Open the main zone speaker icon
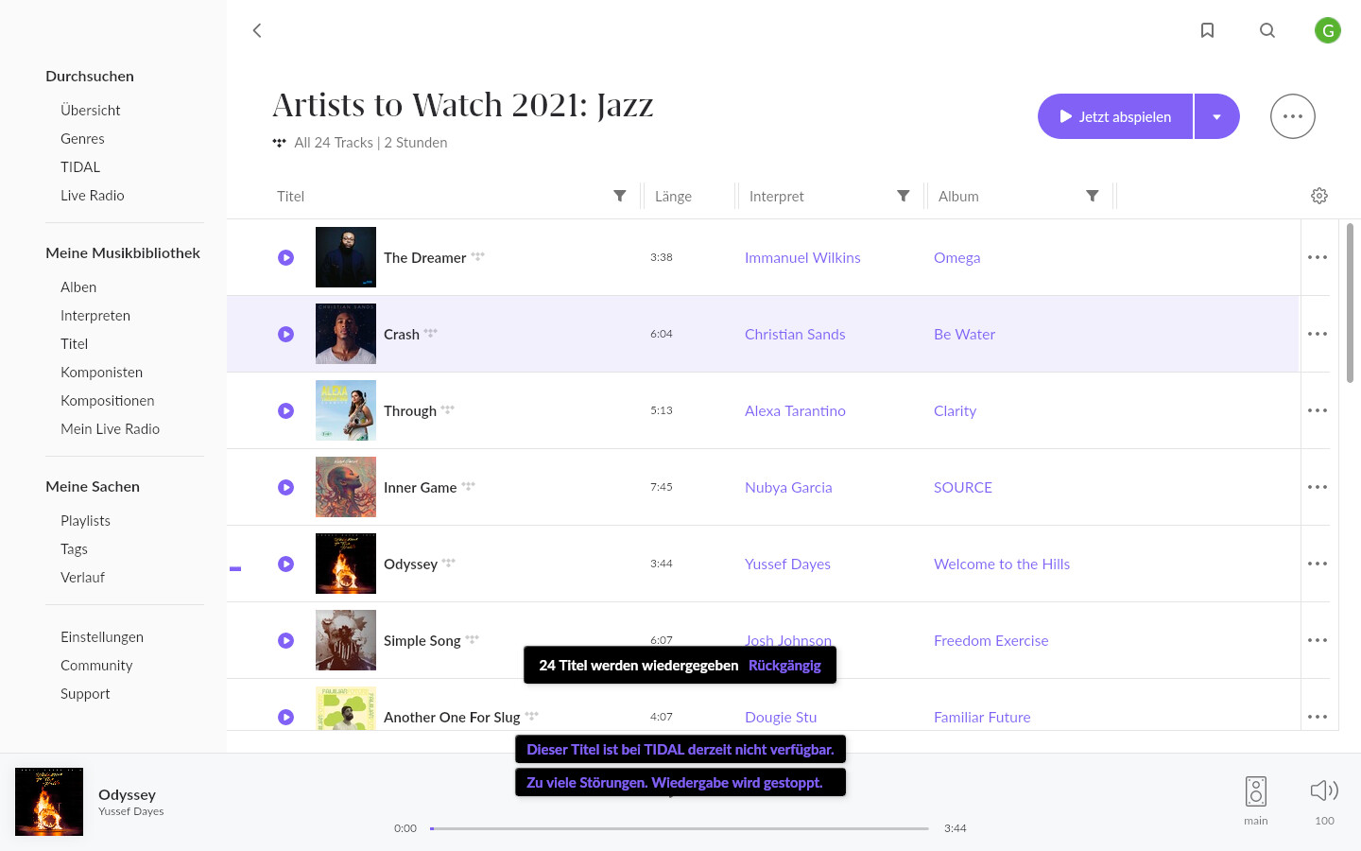The width and height of the screenshot is (1361, 851). (x=1256, y=791)
